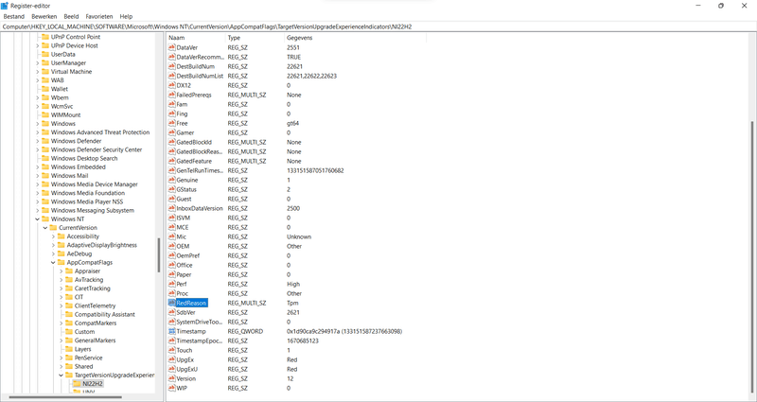This screenshot has width=757, height=402.
Task: Expand the Windows Defender node
Action: tap(37, 141)
